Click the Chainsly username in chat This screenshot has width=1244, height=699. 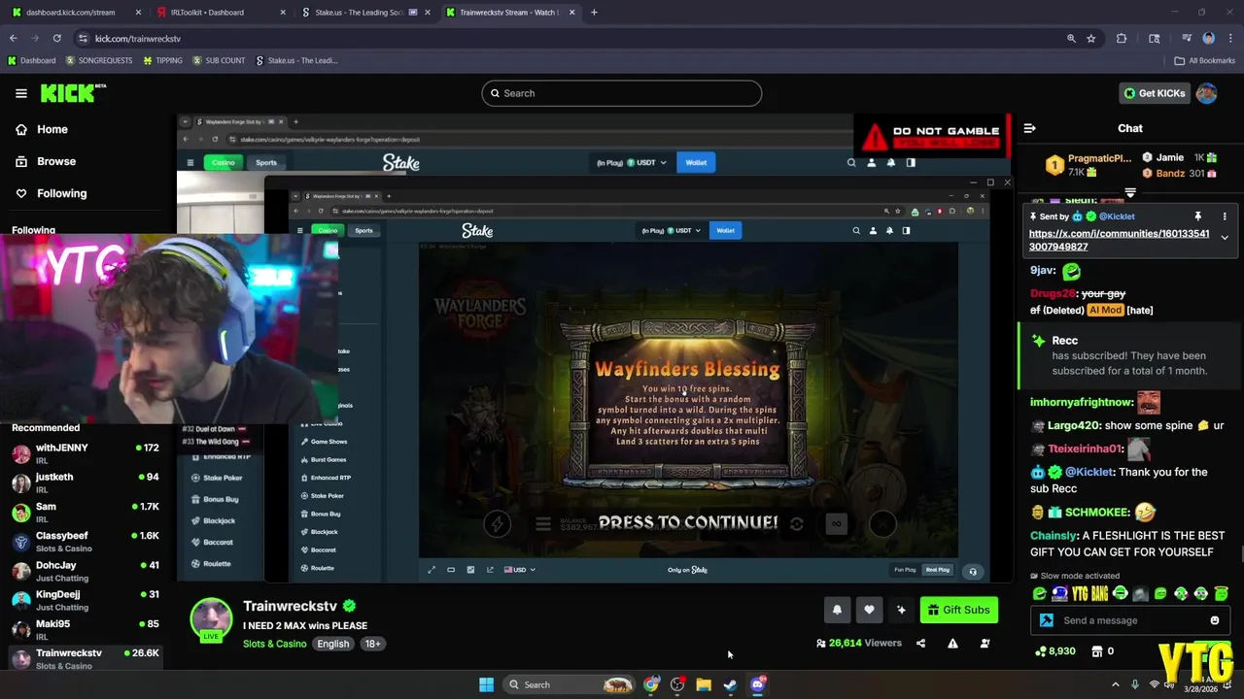(1054, 536)
